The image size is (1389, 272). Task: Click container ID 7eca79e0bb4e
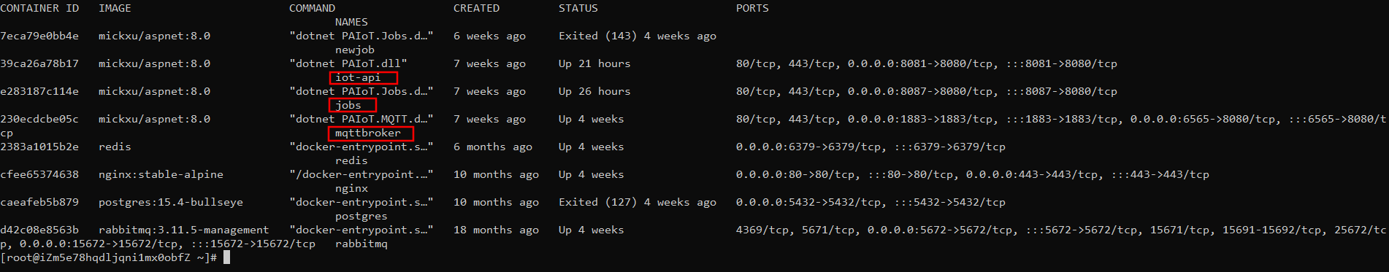pyautogui.click(x=39, y=36)
